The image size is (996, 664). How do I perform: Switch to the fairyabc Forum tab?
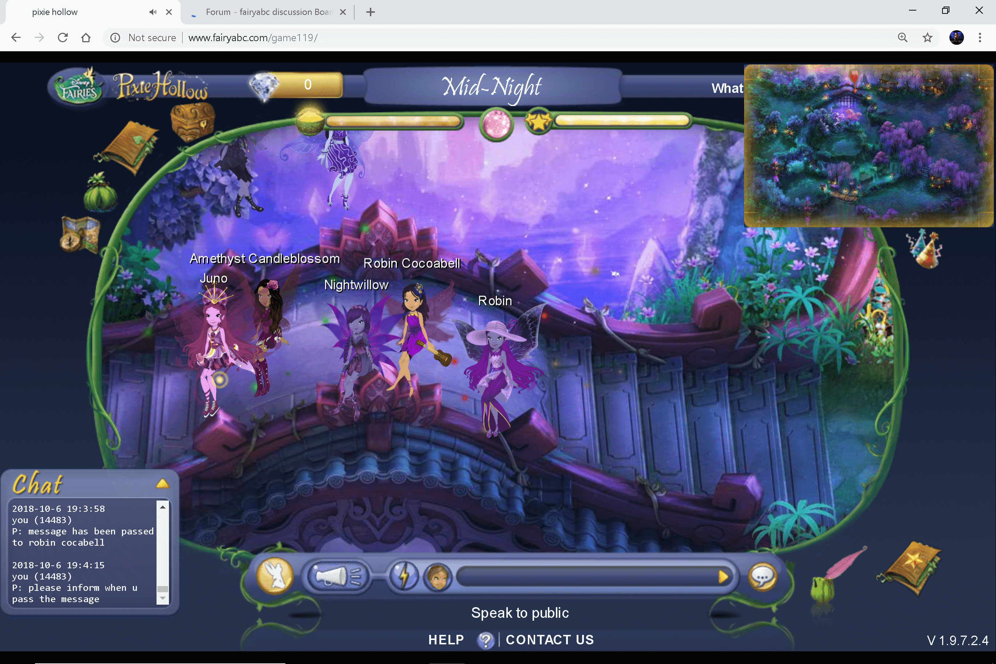coord(267,12)
